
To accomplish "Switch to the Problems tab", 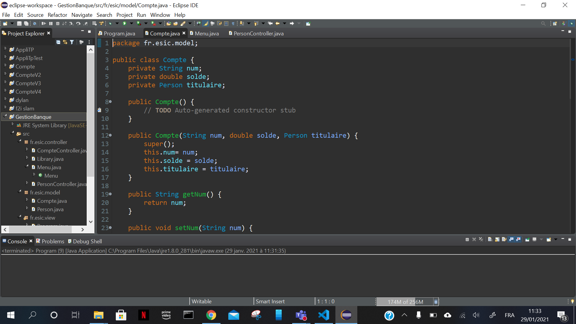I will point(50,241).
